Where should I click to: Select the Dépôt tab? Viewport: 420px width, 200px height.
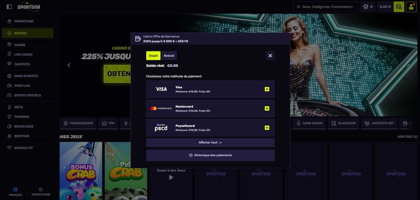(153, 56)
